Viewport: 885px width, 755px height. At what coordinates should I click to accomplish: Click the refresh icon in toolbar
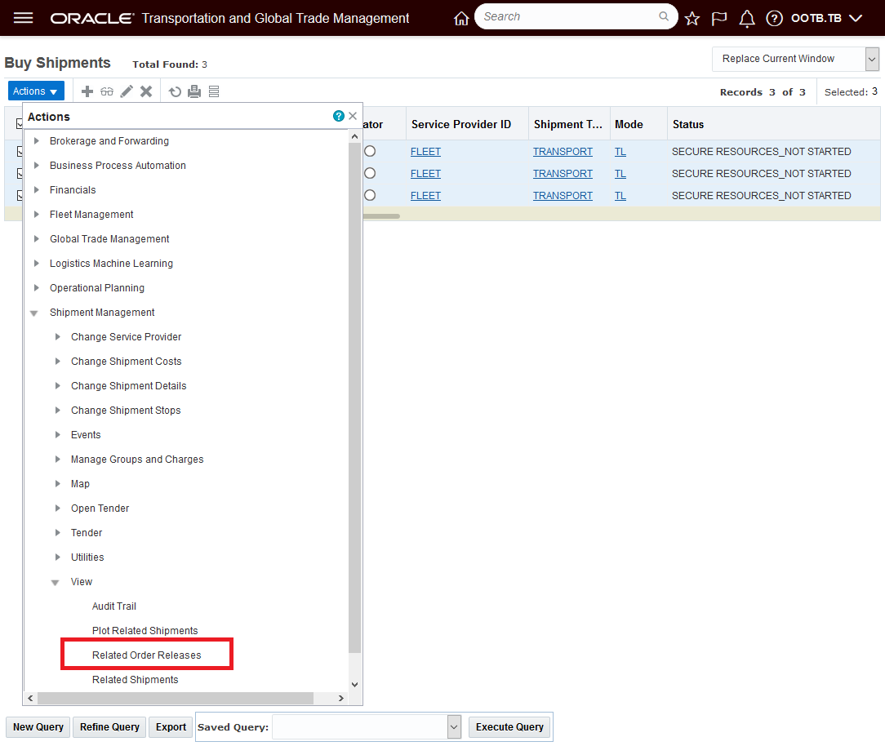175,91
